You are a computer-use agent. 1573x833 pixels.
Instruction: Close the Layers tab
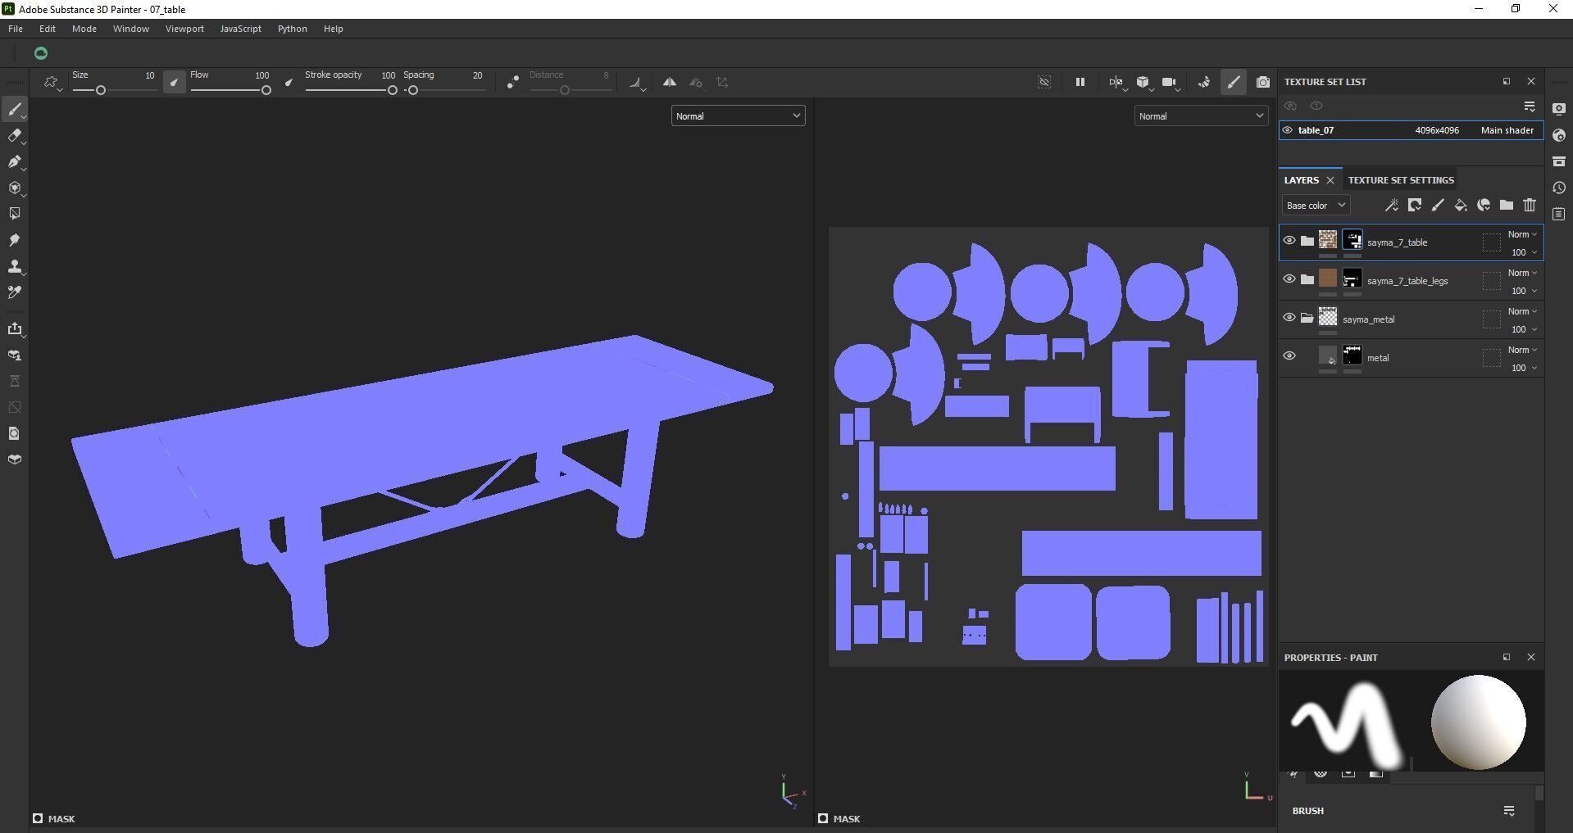point(1330,180)
